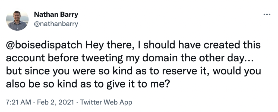The height and width of the screenshot is (112, 278).
Task: Click the phrase "reserve it" in the tweet
Action: pyautogui.click(x=192, y=72)
